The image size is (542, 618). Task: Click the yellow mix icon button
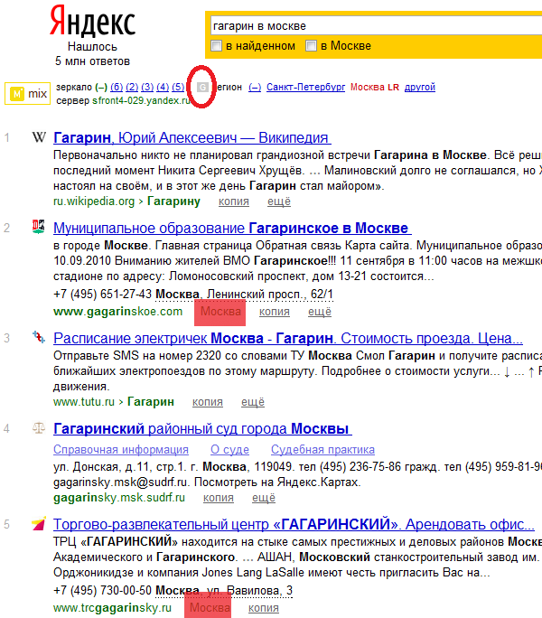click(28, 94)
